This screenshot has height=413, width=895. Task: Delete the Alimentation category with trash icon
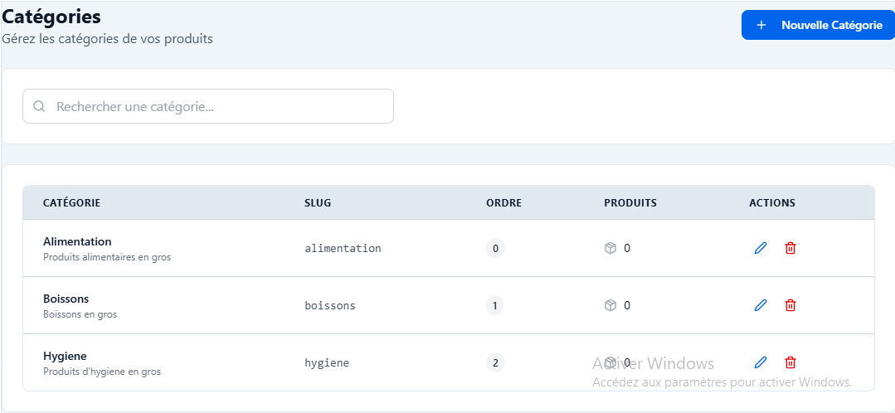click(790, 248)
